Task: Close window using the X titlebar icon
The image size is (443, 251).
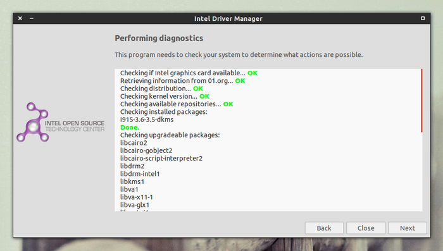Action: tap(20, 18)
